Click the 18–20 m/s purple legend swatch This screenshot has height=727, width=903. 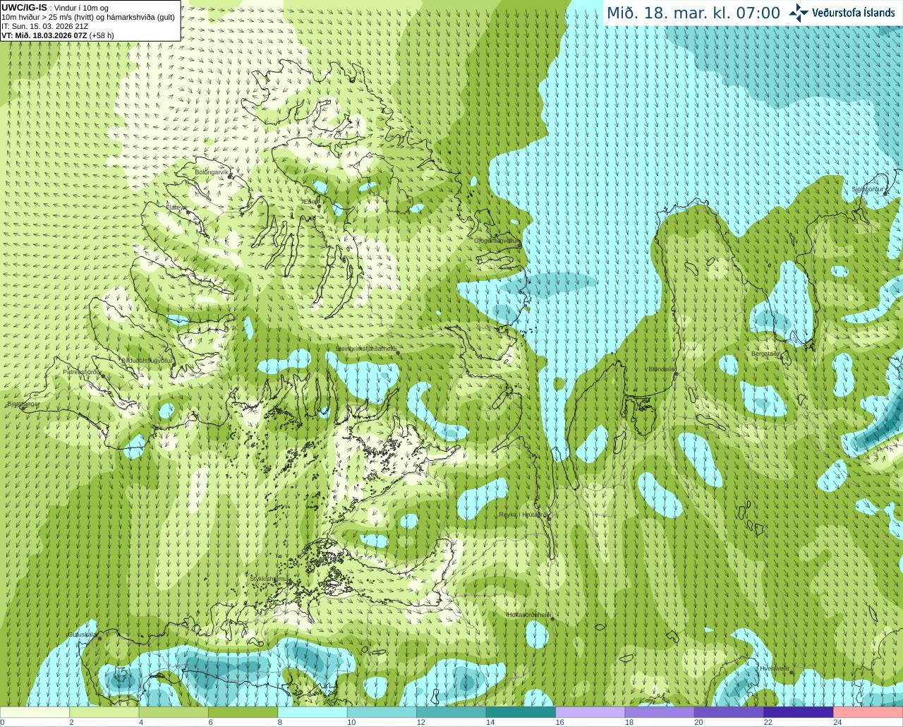coord(660,712)
